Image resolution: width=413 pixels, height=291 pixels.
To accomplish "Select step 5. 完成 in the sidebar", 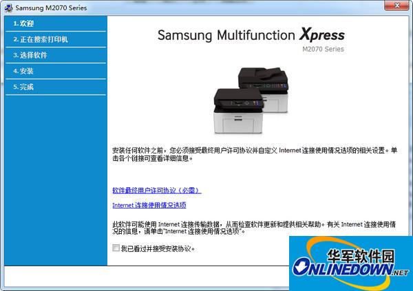I will 56,87.
